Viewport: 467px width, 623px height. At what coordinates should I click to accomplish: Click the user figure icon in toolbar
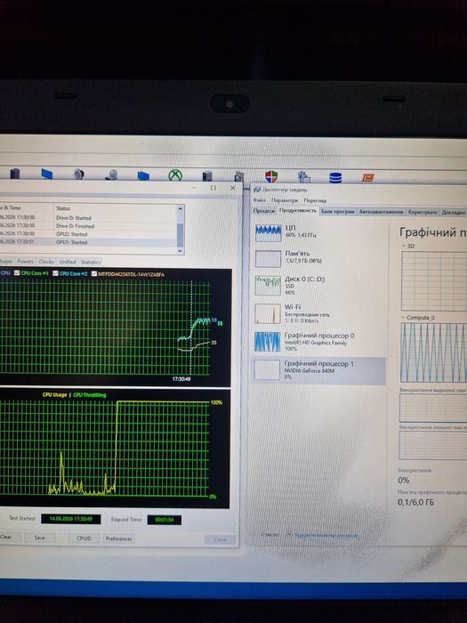pyautogui.click(x=111, y=174)
